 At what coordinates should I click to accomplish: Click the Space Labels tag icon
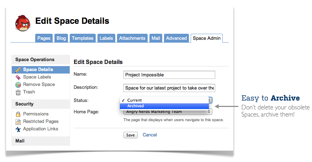coord(18,77)
